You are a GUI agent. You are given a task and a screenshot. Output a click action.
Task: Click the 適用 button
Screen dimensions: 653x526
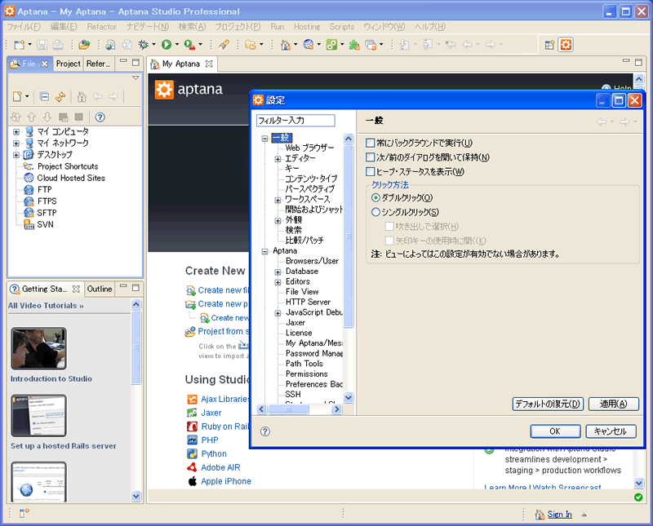pos(614,404)
